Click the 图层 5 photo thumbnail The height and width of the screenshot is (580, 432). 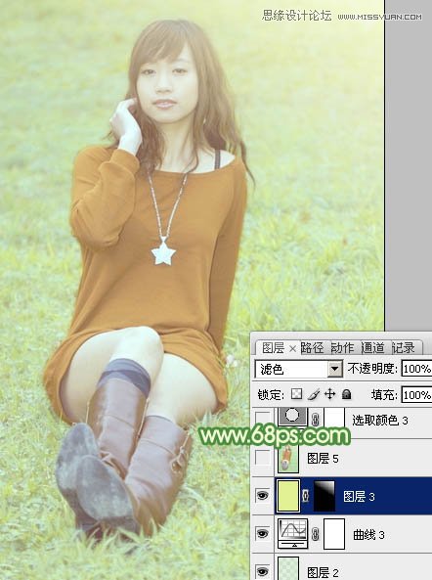pos(288,459)
